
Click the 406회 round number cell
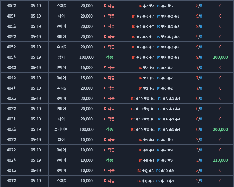click(x=12, y=6)
